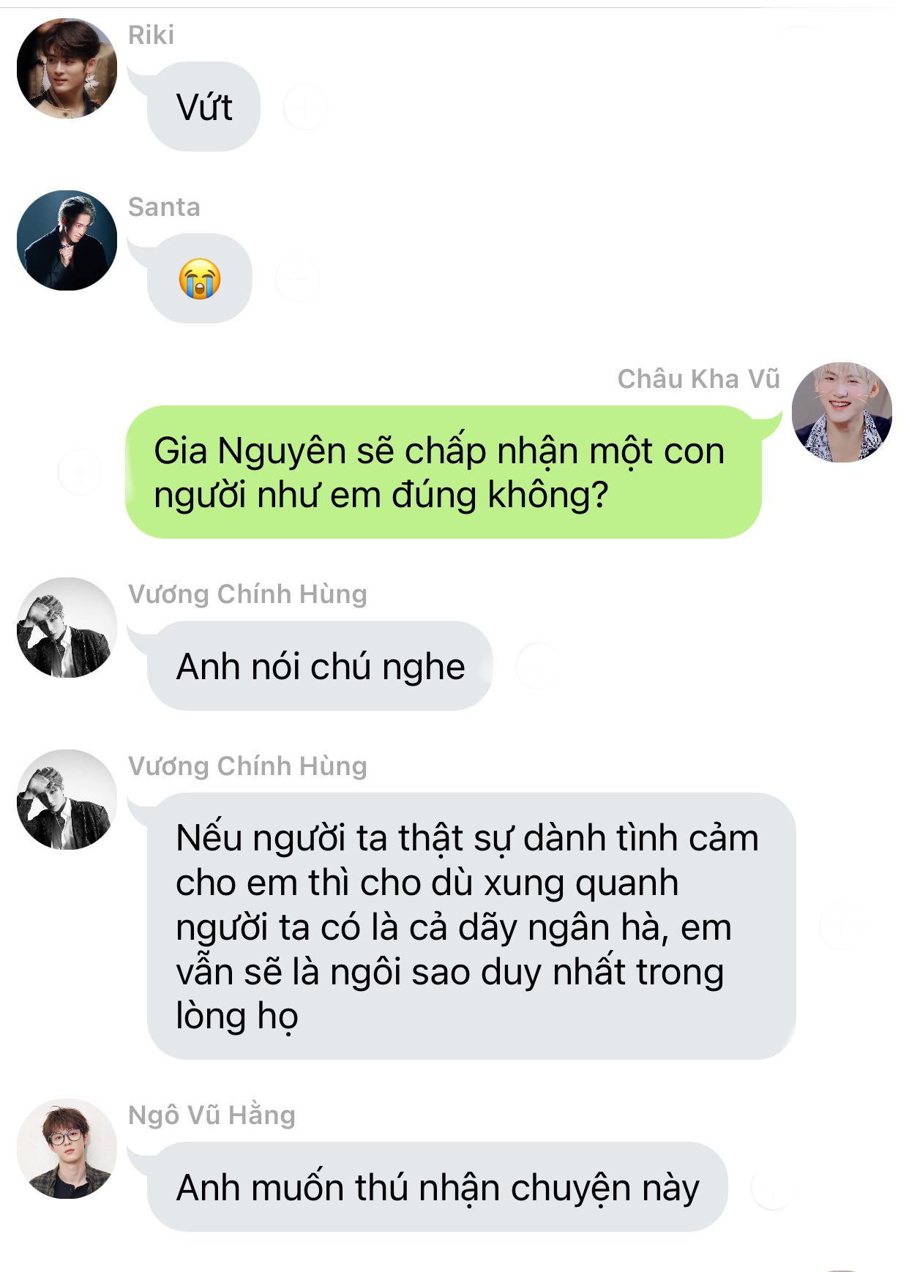
Task: Tap the sender name 'Riki'
Action: pos(151,34)
